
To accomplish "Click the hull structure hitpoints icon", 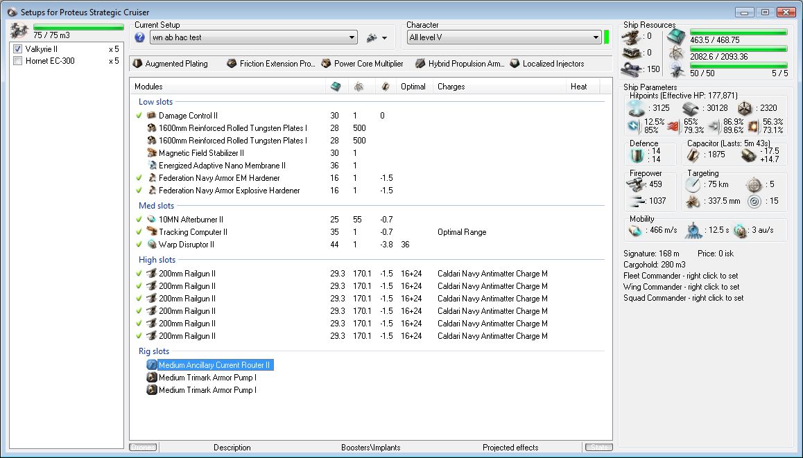I will 745,108.
